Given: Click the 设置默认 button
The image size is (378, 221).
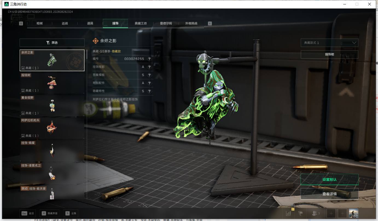Looking at the screenshot, I should click(330, 180).
